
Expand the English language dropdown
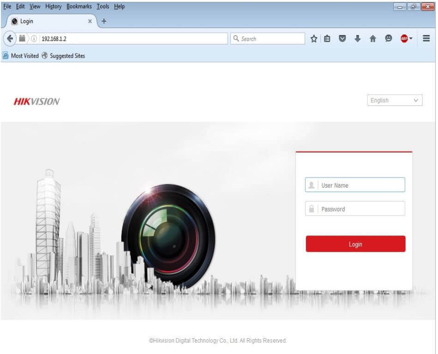(395, 100)
